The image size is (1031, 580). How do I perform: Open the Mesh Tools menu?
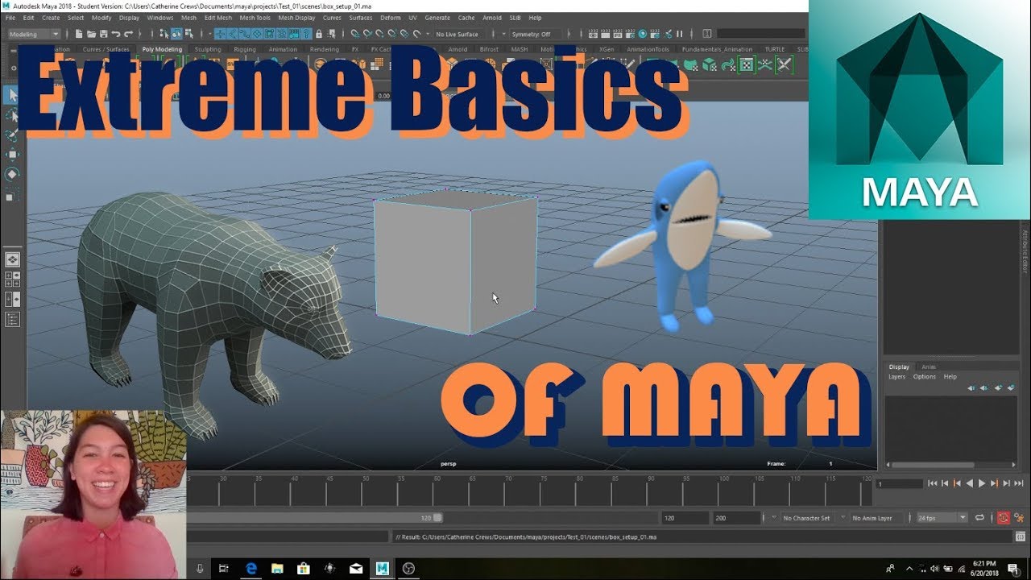tap(255, 17)
